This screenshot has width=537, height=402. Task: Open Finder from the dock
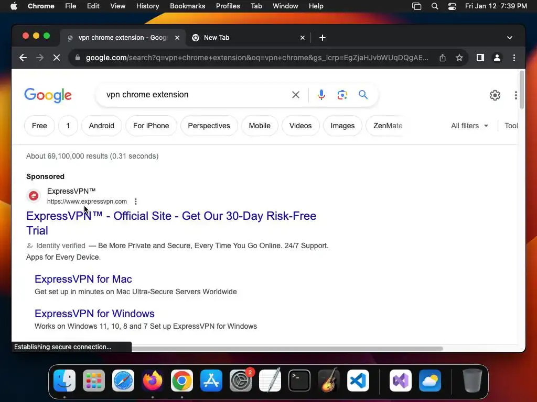click(65, 381)
